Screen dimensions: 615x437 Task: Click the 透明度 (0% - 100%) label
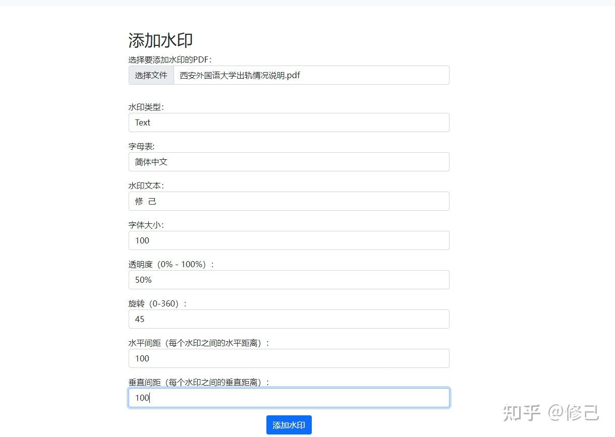pyautogui.click(x=171, y=264)
